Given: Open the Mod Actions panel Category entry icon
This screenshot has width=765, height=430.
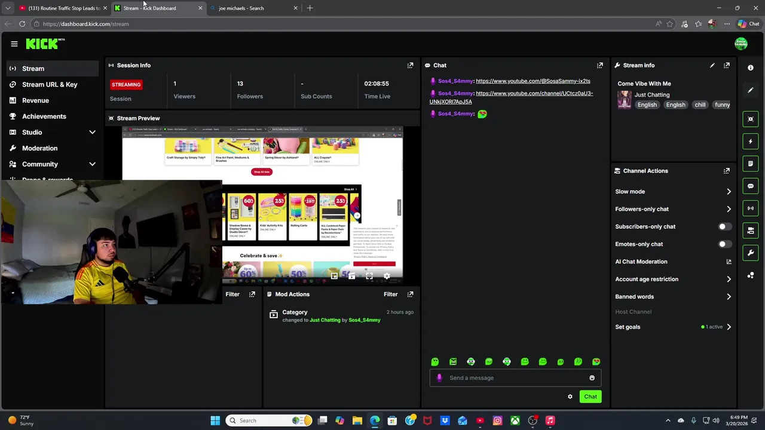Looking at the screenshot, I should (x=273, y=314).
